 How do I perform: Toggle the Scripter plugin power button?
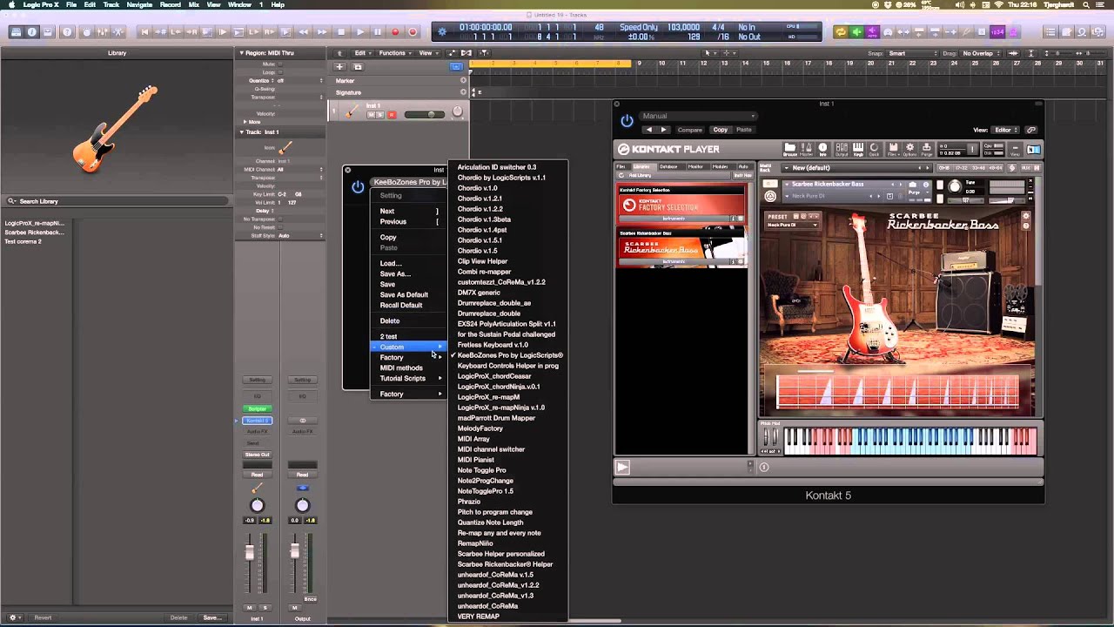[358, 186]
